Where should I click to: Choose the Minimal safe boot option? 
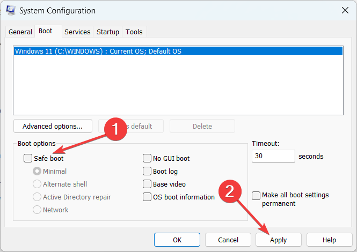coord(37,171)
